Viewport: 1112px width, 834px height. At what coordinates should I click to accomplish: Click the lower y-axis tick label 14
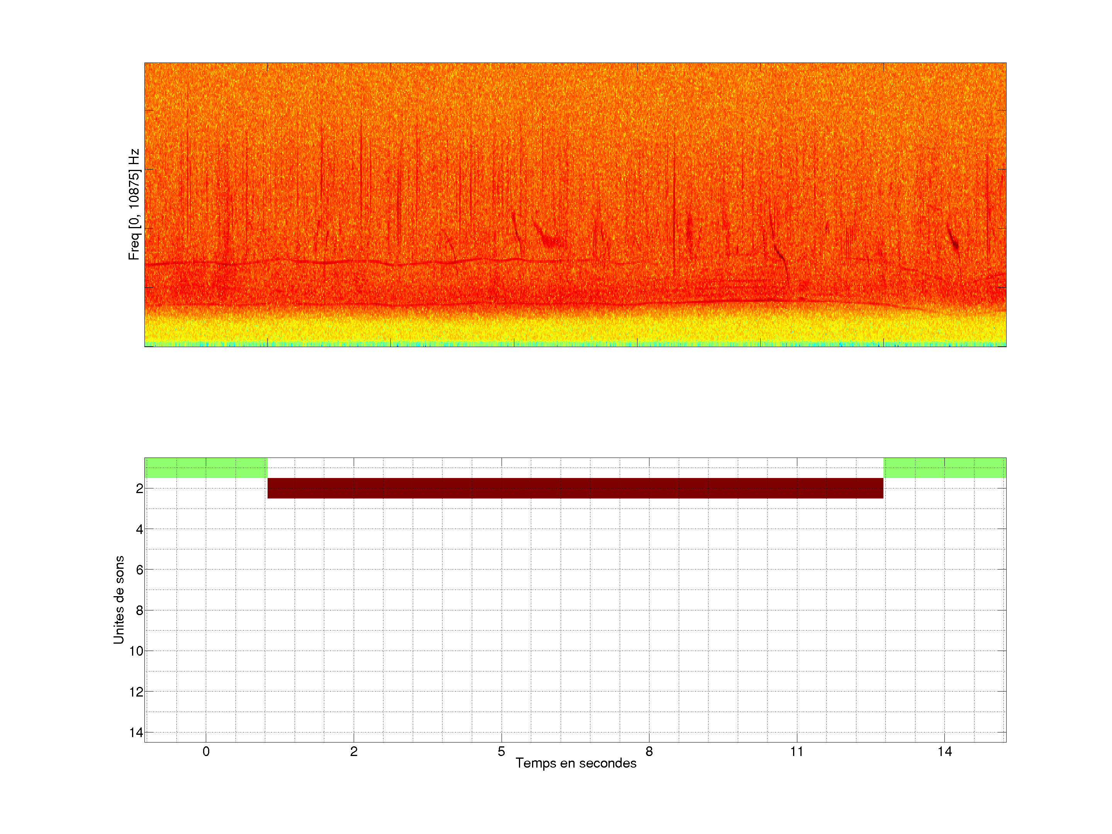136,732
